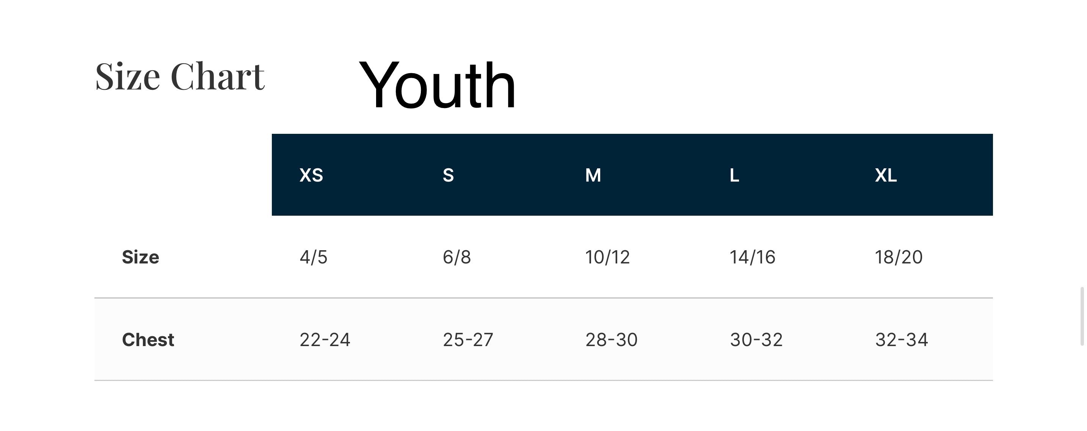Click the 6/8 size cell
Viewport: 1087px width, 431px height.
click(x=456, y=257)
